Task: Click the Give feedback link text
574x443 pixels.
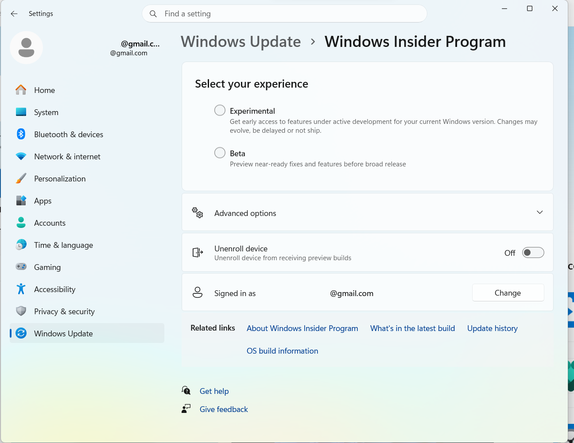Action: (x=224, y=409)
